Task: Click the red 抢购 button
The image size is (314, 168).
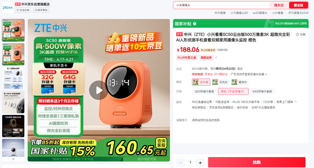Action: pos(257,162)
